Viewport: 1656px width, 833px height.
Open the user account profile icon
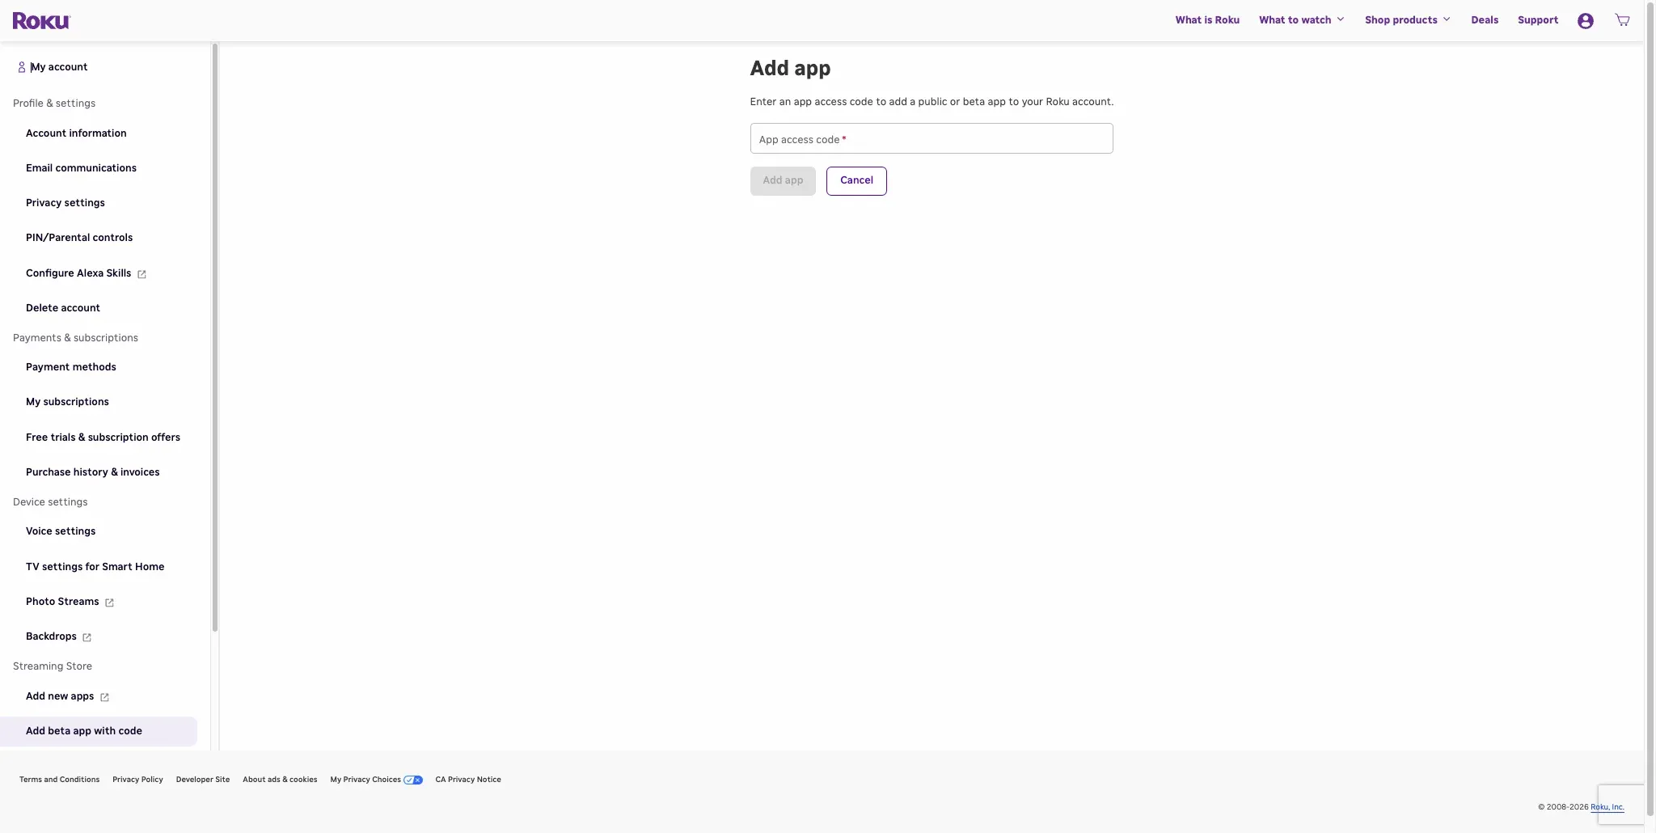tap(1585, 21)
